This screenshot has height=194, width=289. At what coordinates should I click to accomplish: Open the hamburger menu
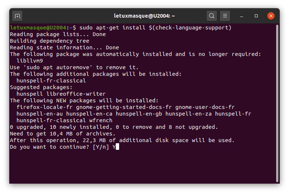click(x=225, y=16)
